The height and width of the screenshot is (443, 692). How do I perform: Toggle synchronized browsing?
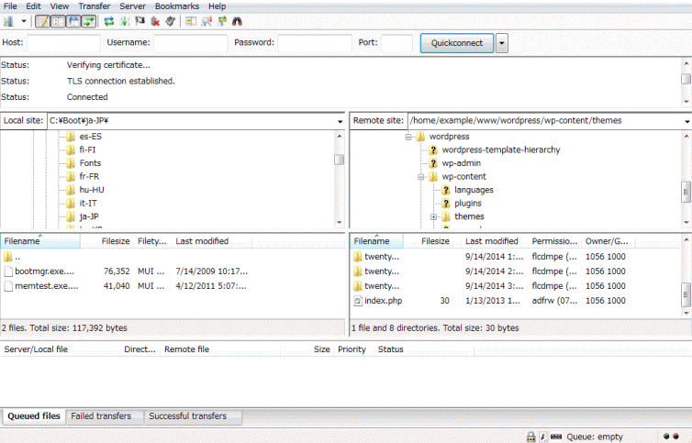point(222,22)
